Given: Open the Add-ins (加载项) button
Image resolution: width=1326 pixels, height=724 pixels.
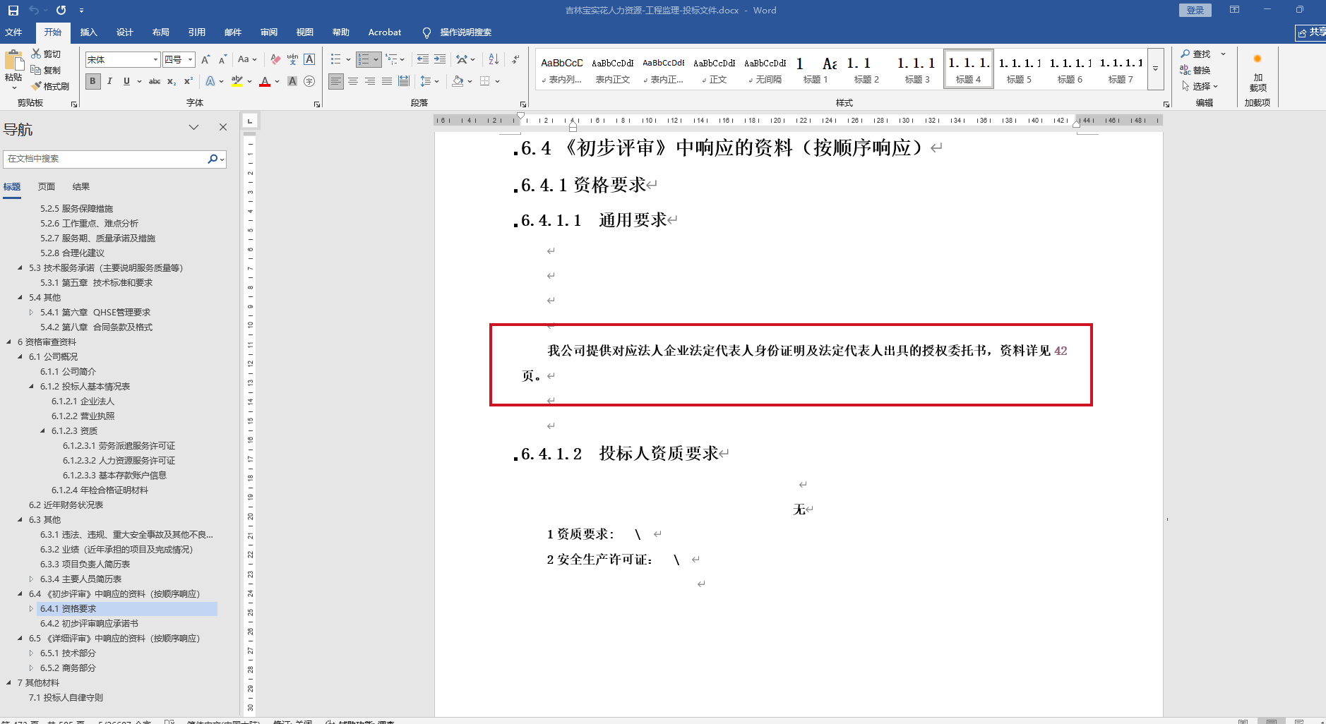Looking at the screenshot, I should click(x=1258, y=72).
